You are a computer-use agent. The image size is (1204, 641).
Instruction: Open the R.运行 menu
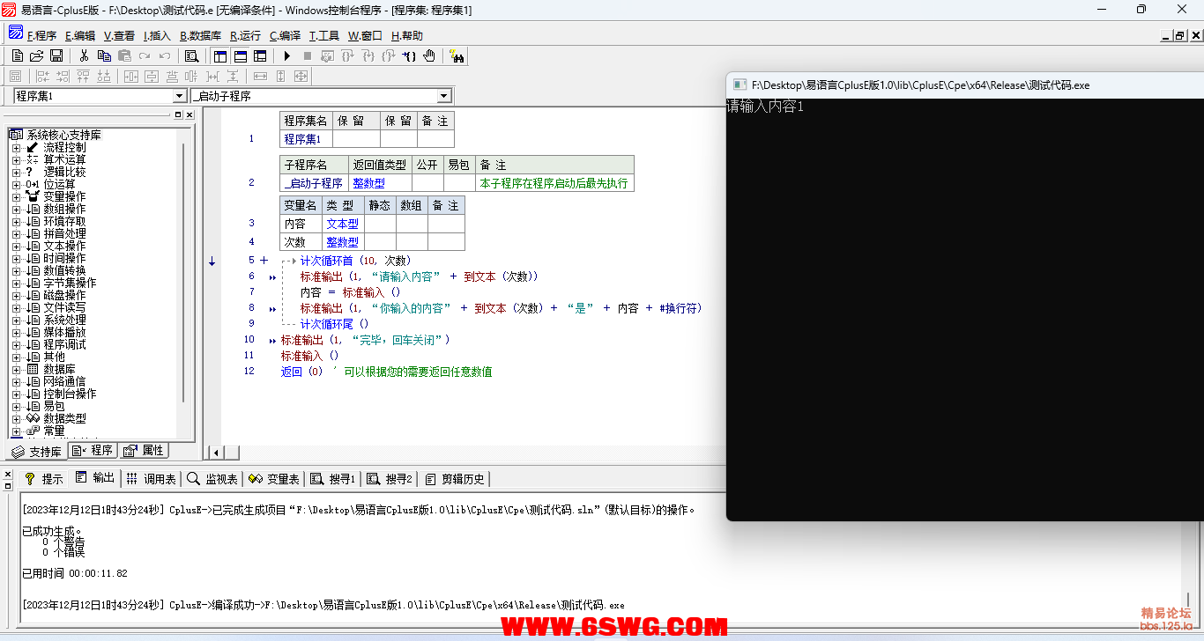tap(246, 36)
